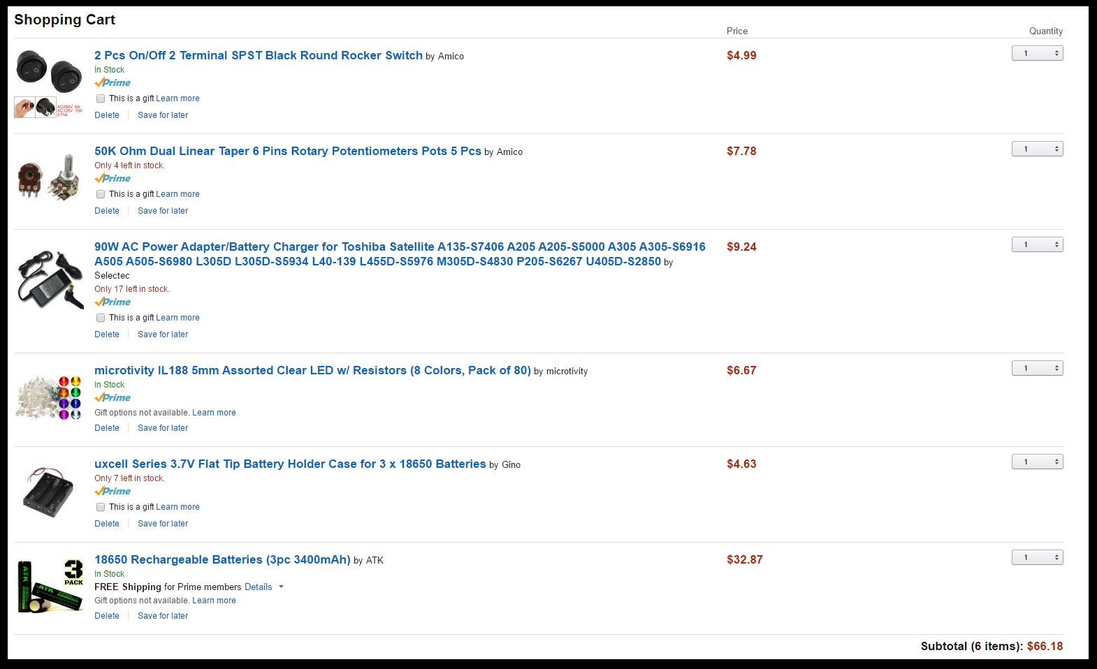Delete the microtivity LEDs from cart

click(x=107, y=428)
